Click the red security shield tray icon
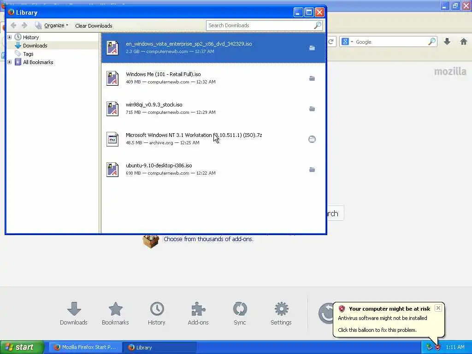The image size is (472, 354). tap(438, 348)
